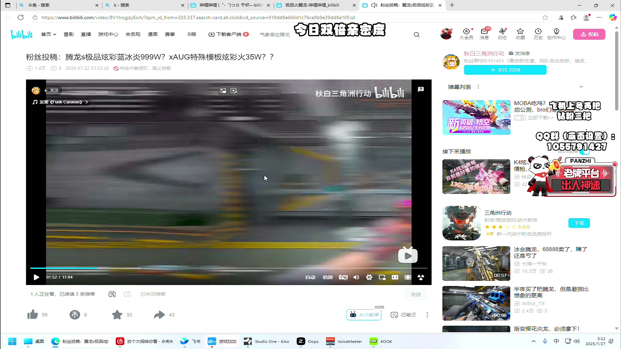Open 大会员 icon in header
This screenshot has width=621, height=349.
(x=466, y=34)
